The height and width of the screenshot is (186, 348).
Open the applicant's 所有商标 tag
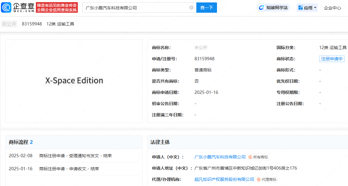click(258, 157)
